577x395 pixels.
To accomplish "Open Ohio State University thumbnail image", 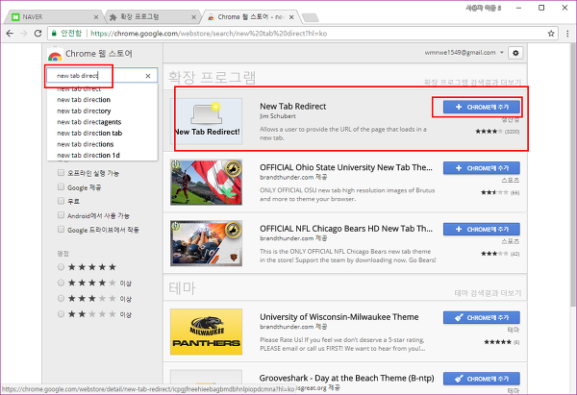I will (x=206, y=182).
